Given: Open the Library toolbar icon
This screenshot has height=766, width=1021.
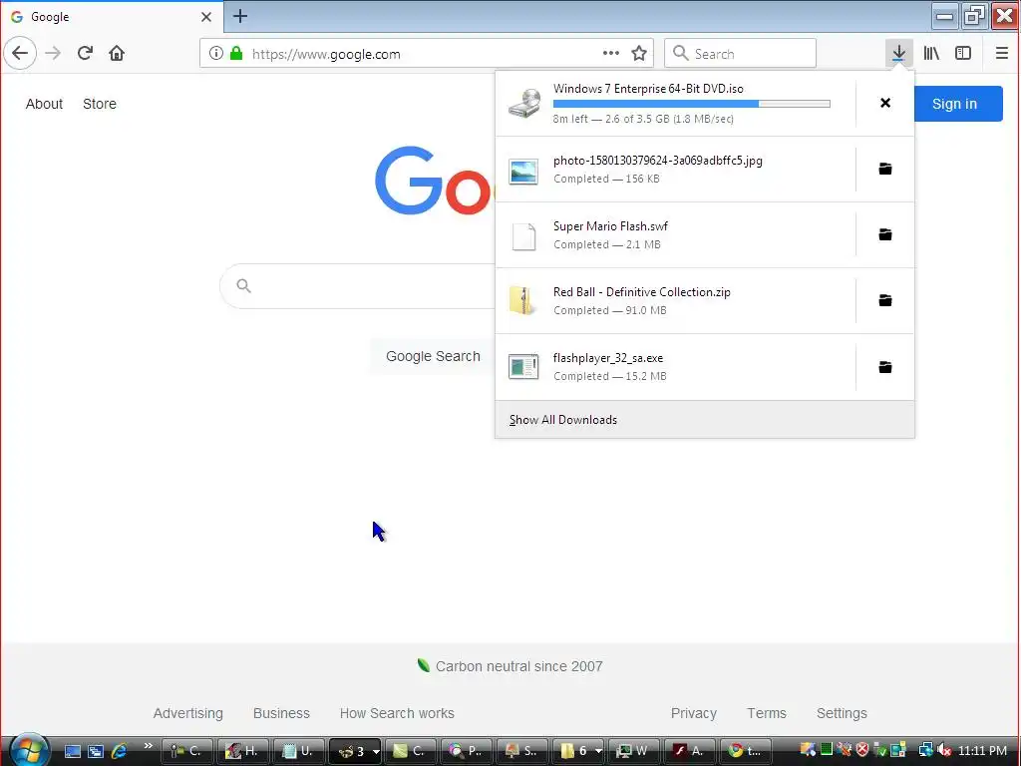Looking at the screenshot, I should [x=932, y=54].
